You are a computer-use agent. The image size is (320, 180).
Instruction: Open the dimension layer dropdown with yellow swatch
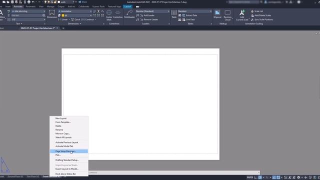(x=76, y=15)
